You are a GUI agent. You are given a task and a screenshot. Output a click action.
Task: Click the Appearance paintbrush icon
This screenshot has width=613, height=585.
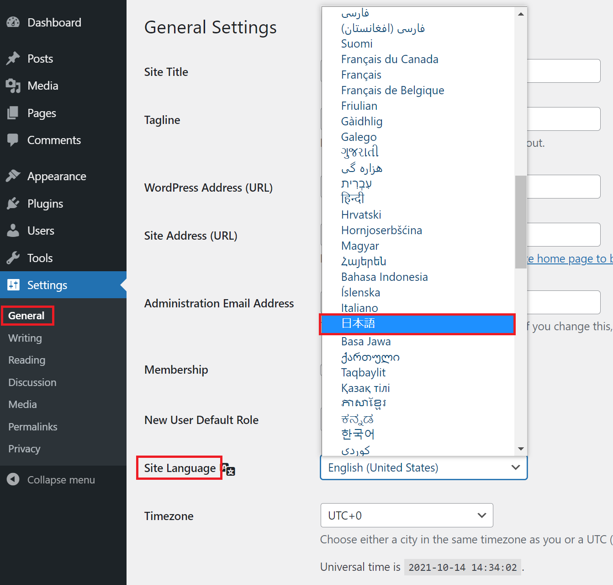(x=13, y=176)
